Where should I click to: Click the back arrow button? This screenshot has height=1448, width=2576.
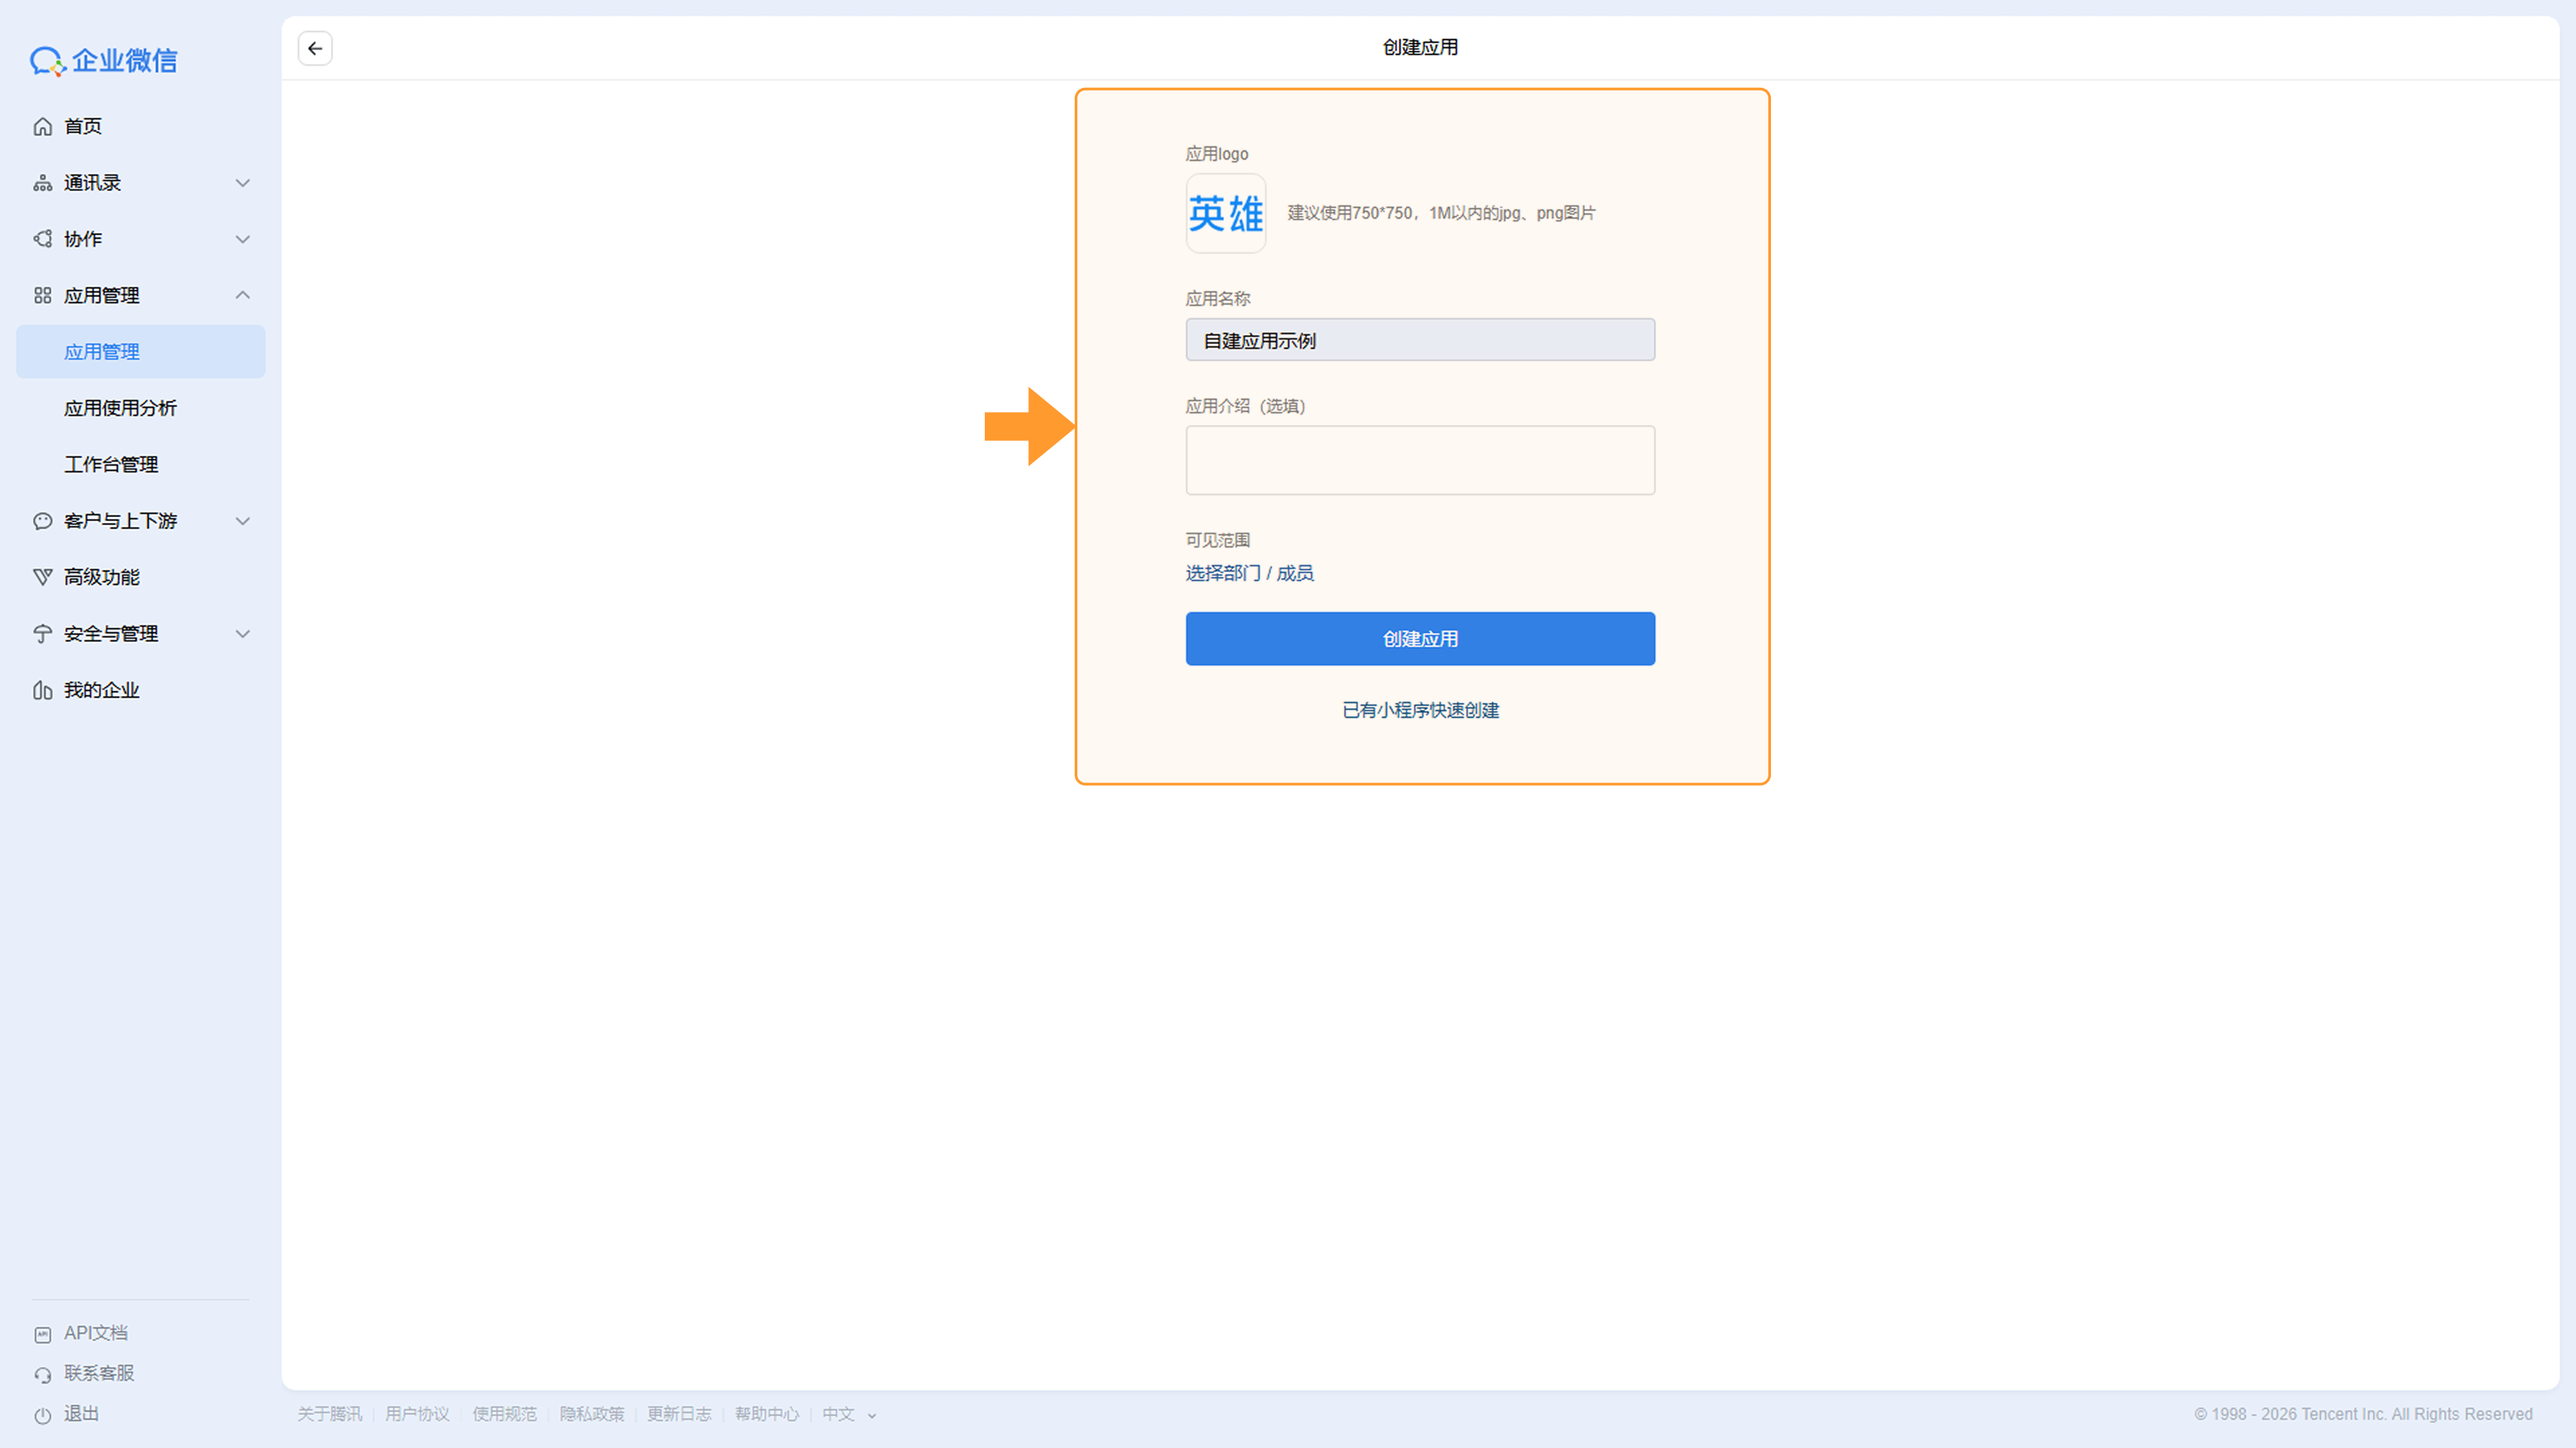(x=315, y=48)
